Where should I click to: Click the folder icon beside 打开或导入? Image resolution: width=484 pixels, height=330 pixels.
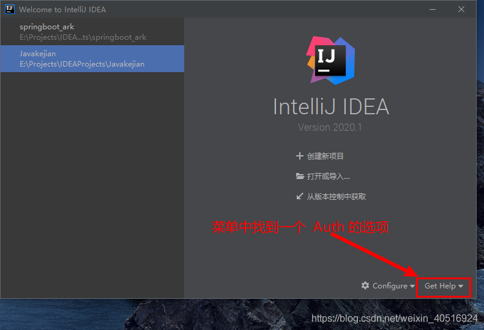click(300, 176)
